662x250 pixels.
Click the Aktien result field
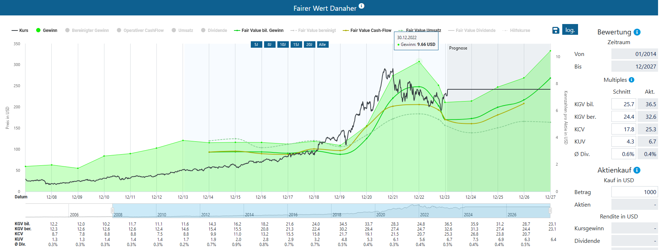tap(634, 204)
